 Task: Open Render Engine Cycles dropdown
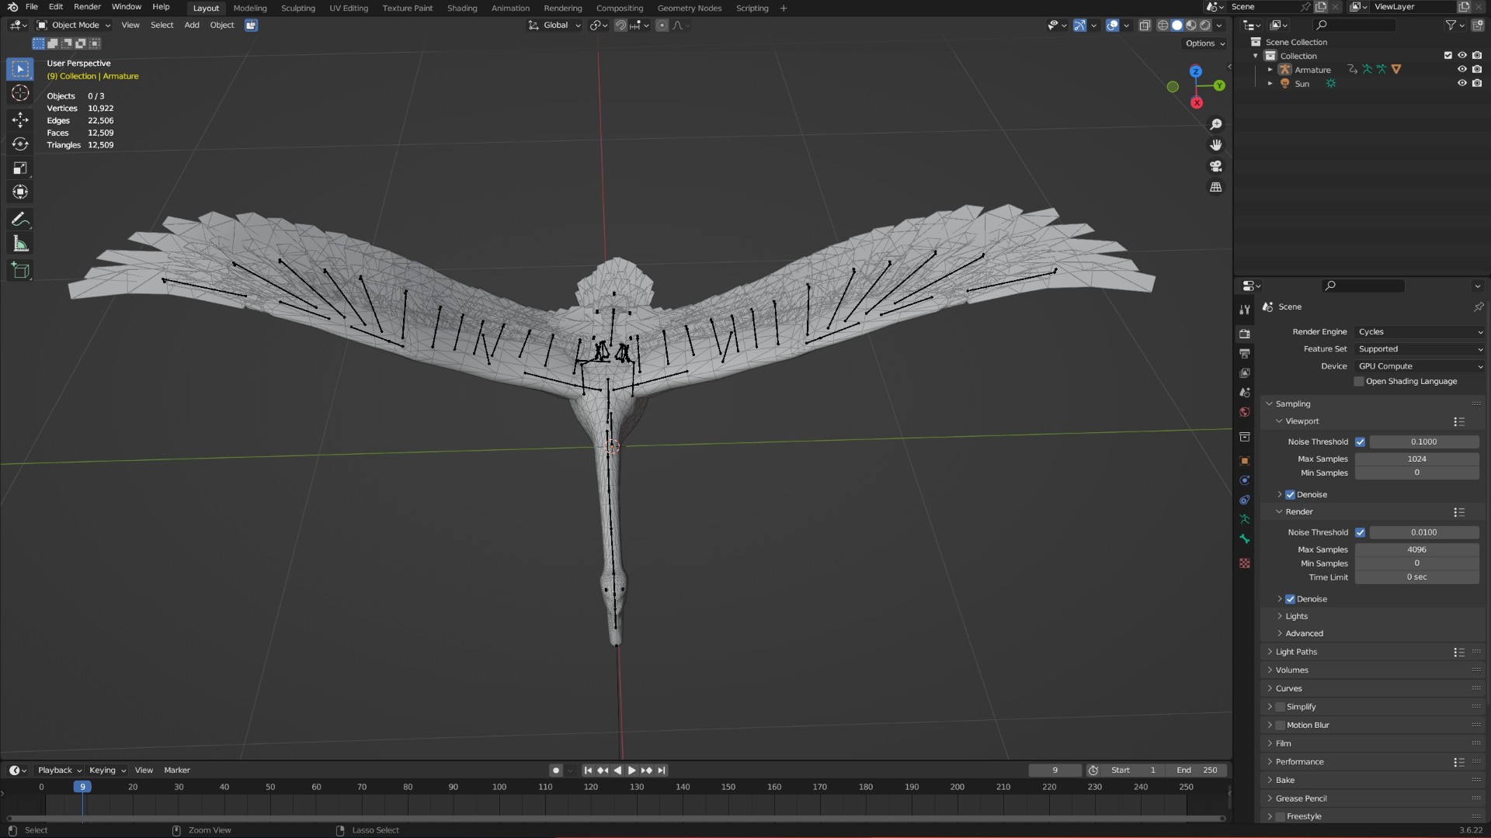coord(1420,332)
